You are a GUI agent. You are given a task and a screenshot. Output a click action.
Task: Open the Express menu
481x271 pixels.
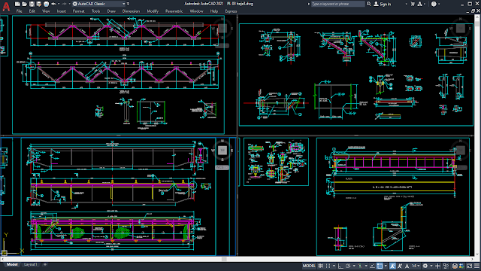[x=231, y=11]
